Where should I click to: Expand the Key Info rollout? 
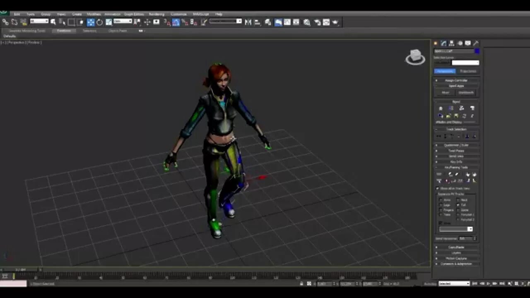click(x=456, y=162)
